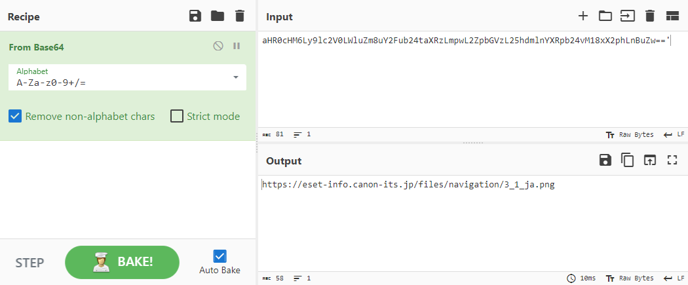Copy raw output to clipboard
The height and width of the screenshot is (285, 688).
coord(627,160)
